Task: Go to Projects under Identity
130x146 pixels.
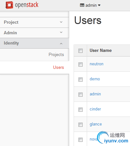Action: pos(56,54)
